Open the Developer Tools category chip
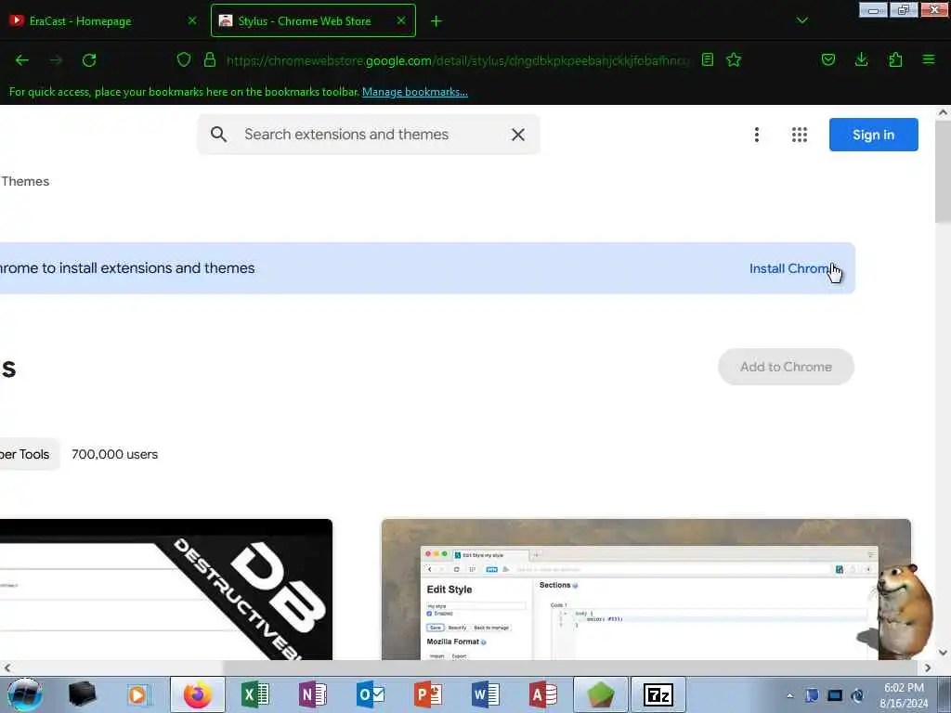 pyautogui.click(x=30, y=454)
